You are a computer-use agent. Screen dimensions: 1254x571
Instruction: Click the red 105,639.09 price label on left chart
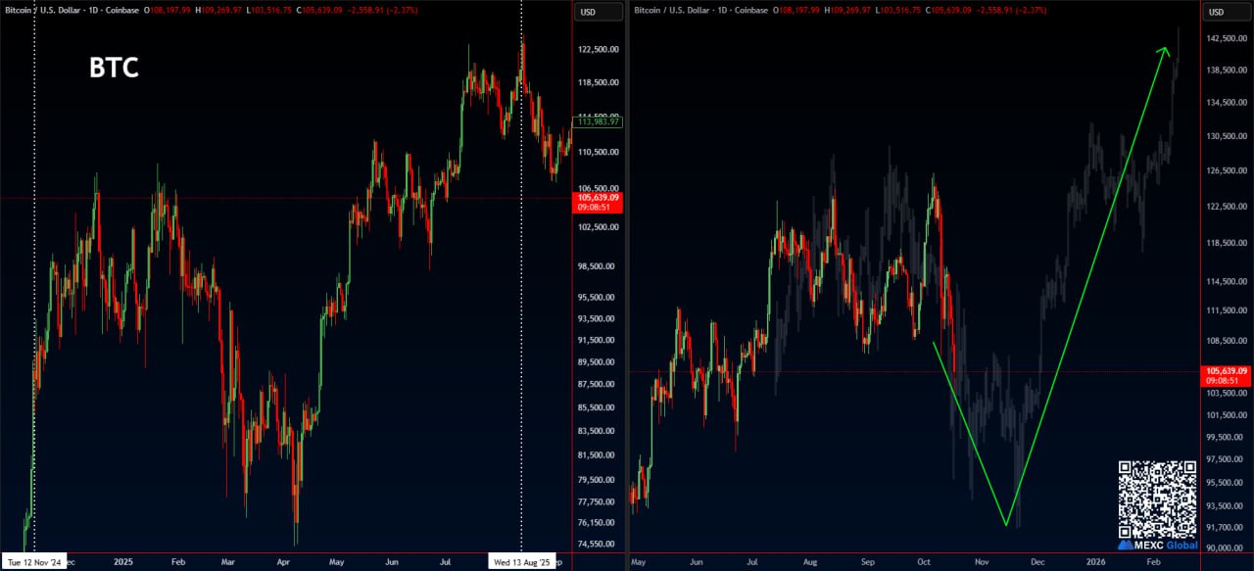tap(598, 203)
